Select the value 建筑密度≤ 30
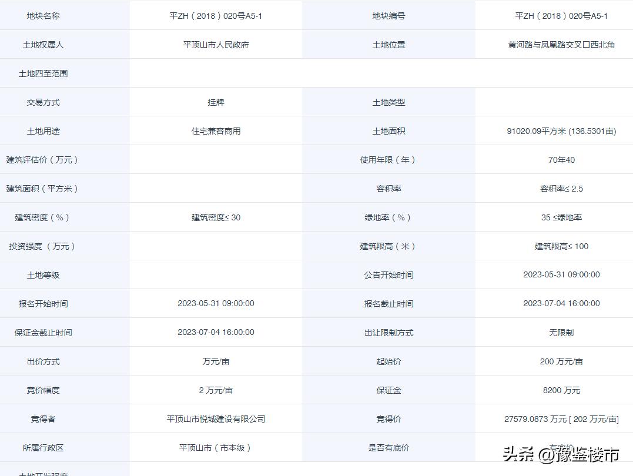Viewport: 633px width, 476px height. [x=216, y=217]
